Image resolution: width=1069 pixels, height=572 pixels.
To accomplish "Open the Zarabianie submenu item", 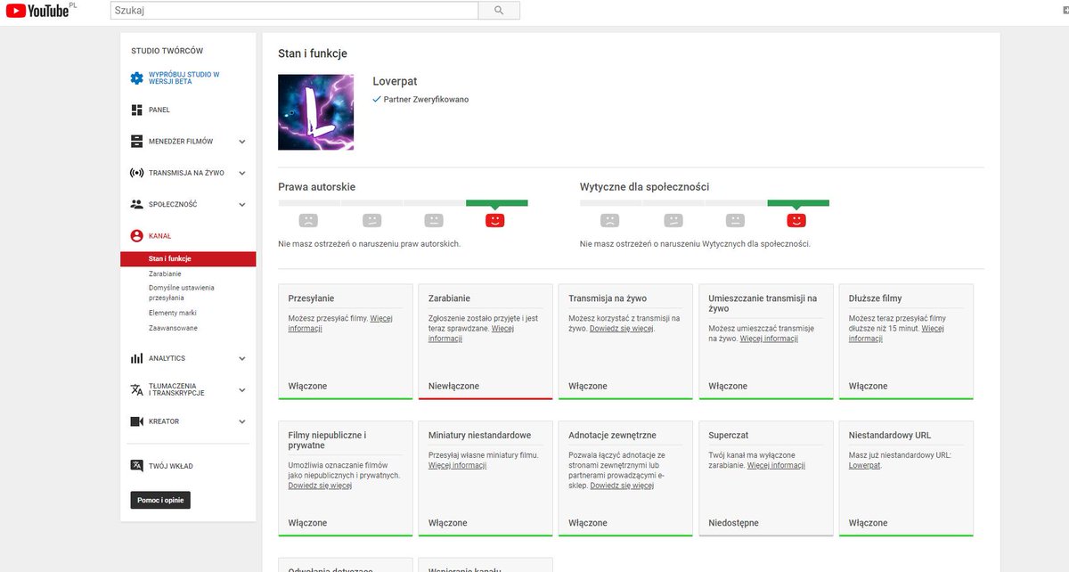I will click(166, 274).
